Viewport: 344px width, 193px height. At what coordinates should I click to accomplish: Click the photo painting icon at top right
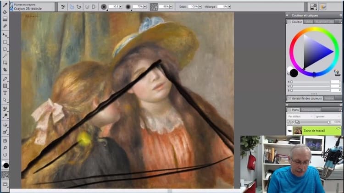(323, 7)
